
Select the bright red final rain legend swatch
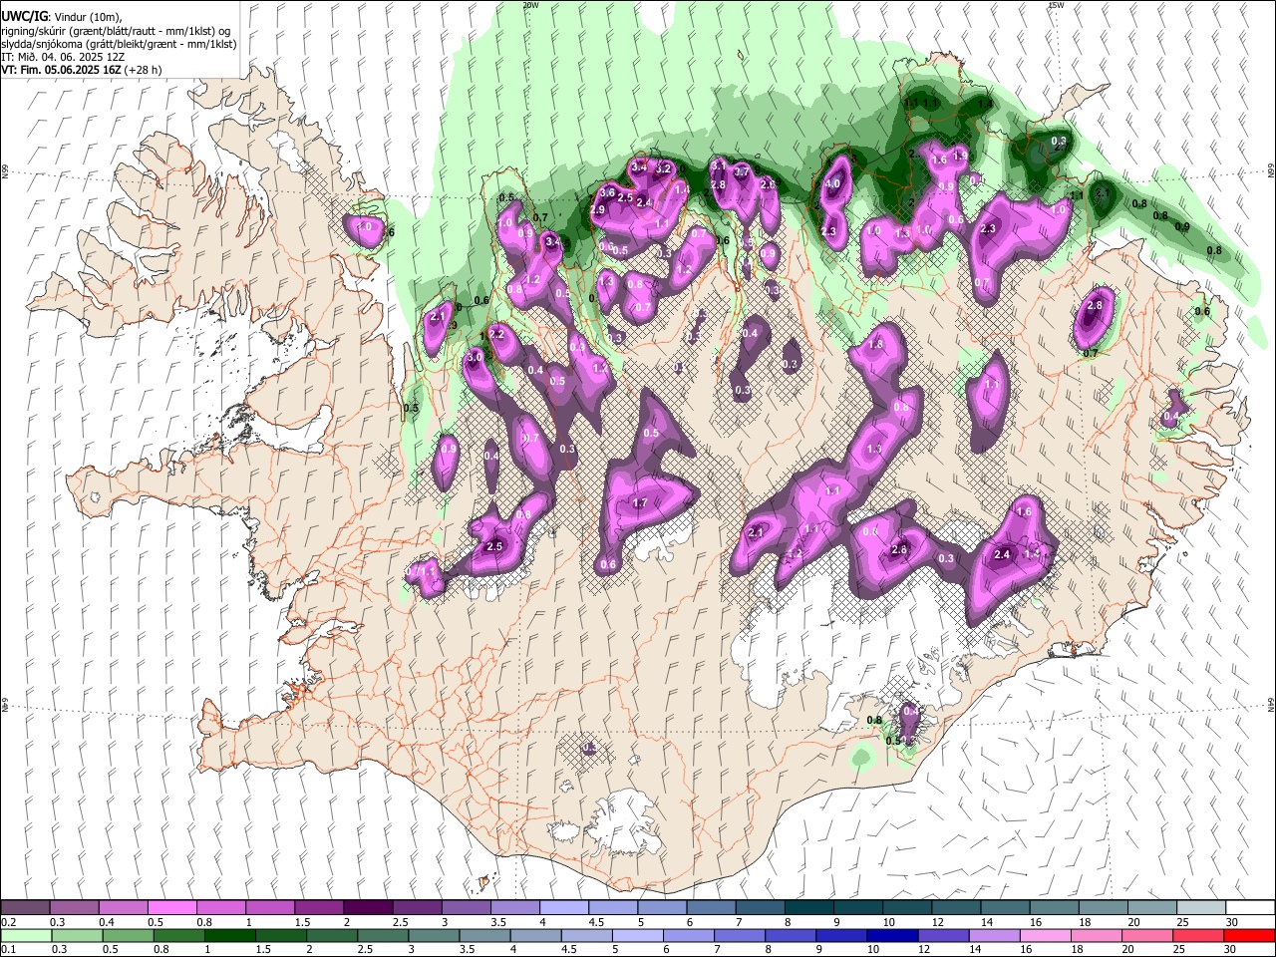[x=1250, y=935]
